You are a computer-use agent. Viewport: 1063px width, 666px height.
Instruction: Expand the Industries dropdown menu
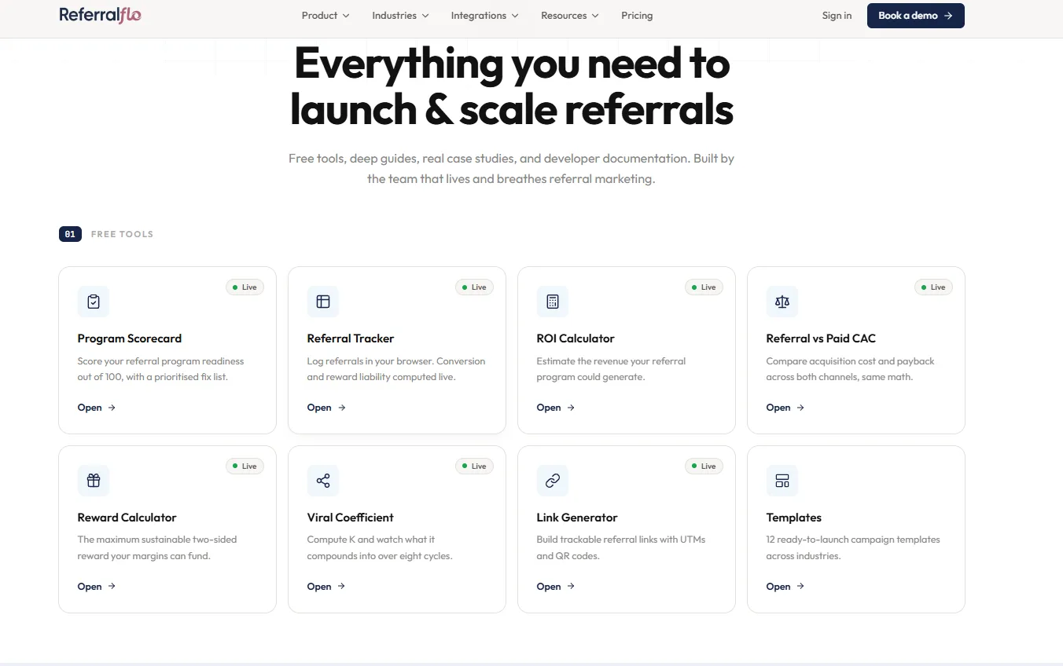coord(401,16)
